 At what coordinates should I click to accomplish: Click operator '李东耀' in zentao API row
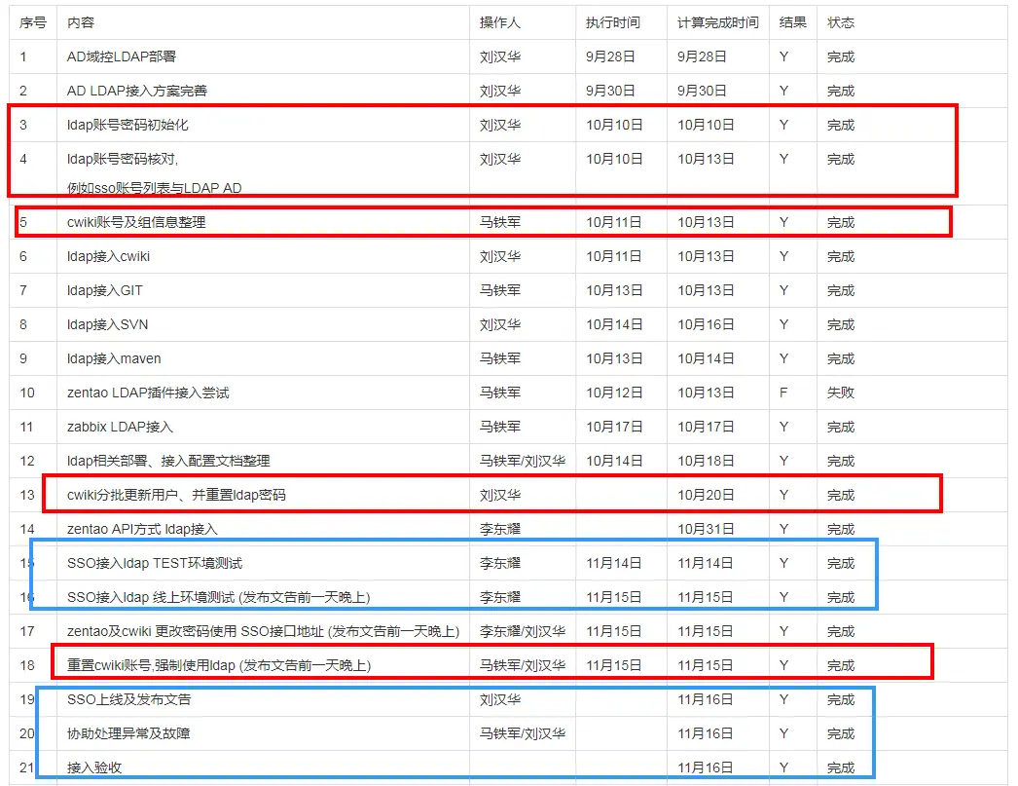tap(500, 529)
